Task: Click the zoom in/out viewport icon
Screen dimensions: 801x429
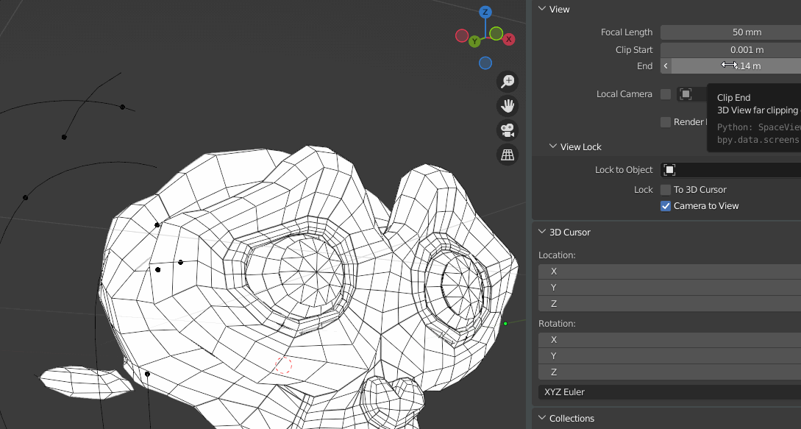Action: pos(508,81)
